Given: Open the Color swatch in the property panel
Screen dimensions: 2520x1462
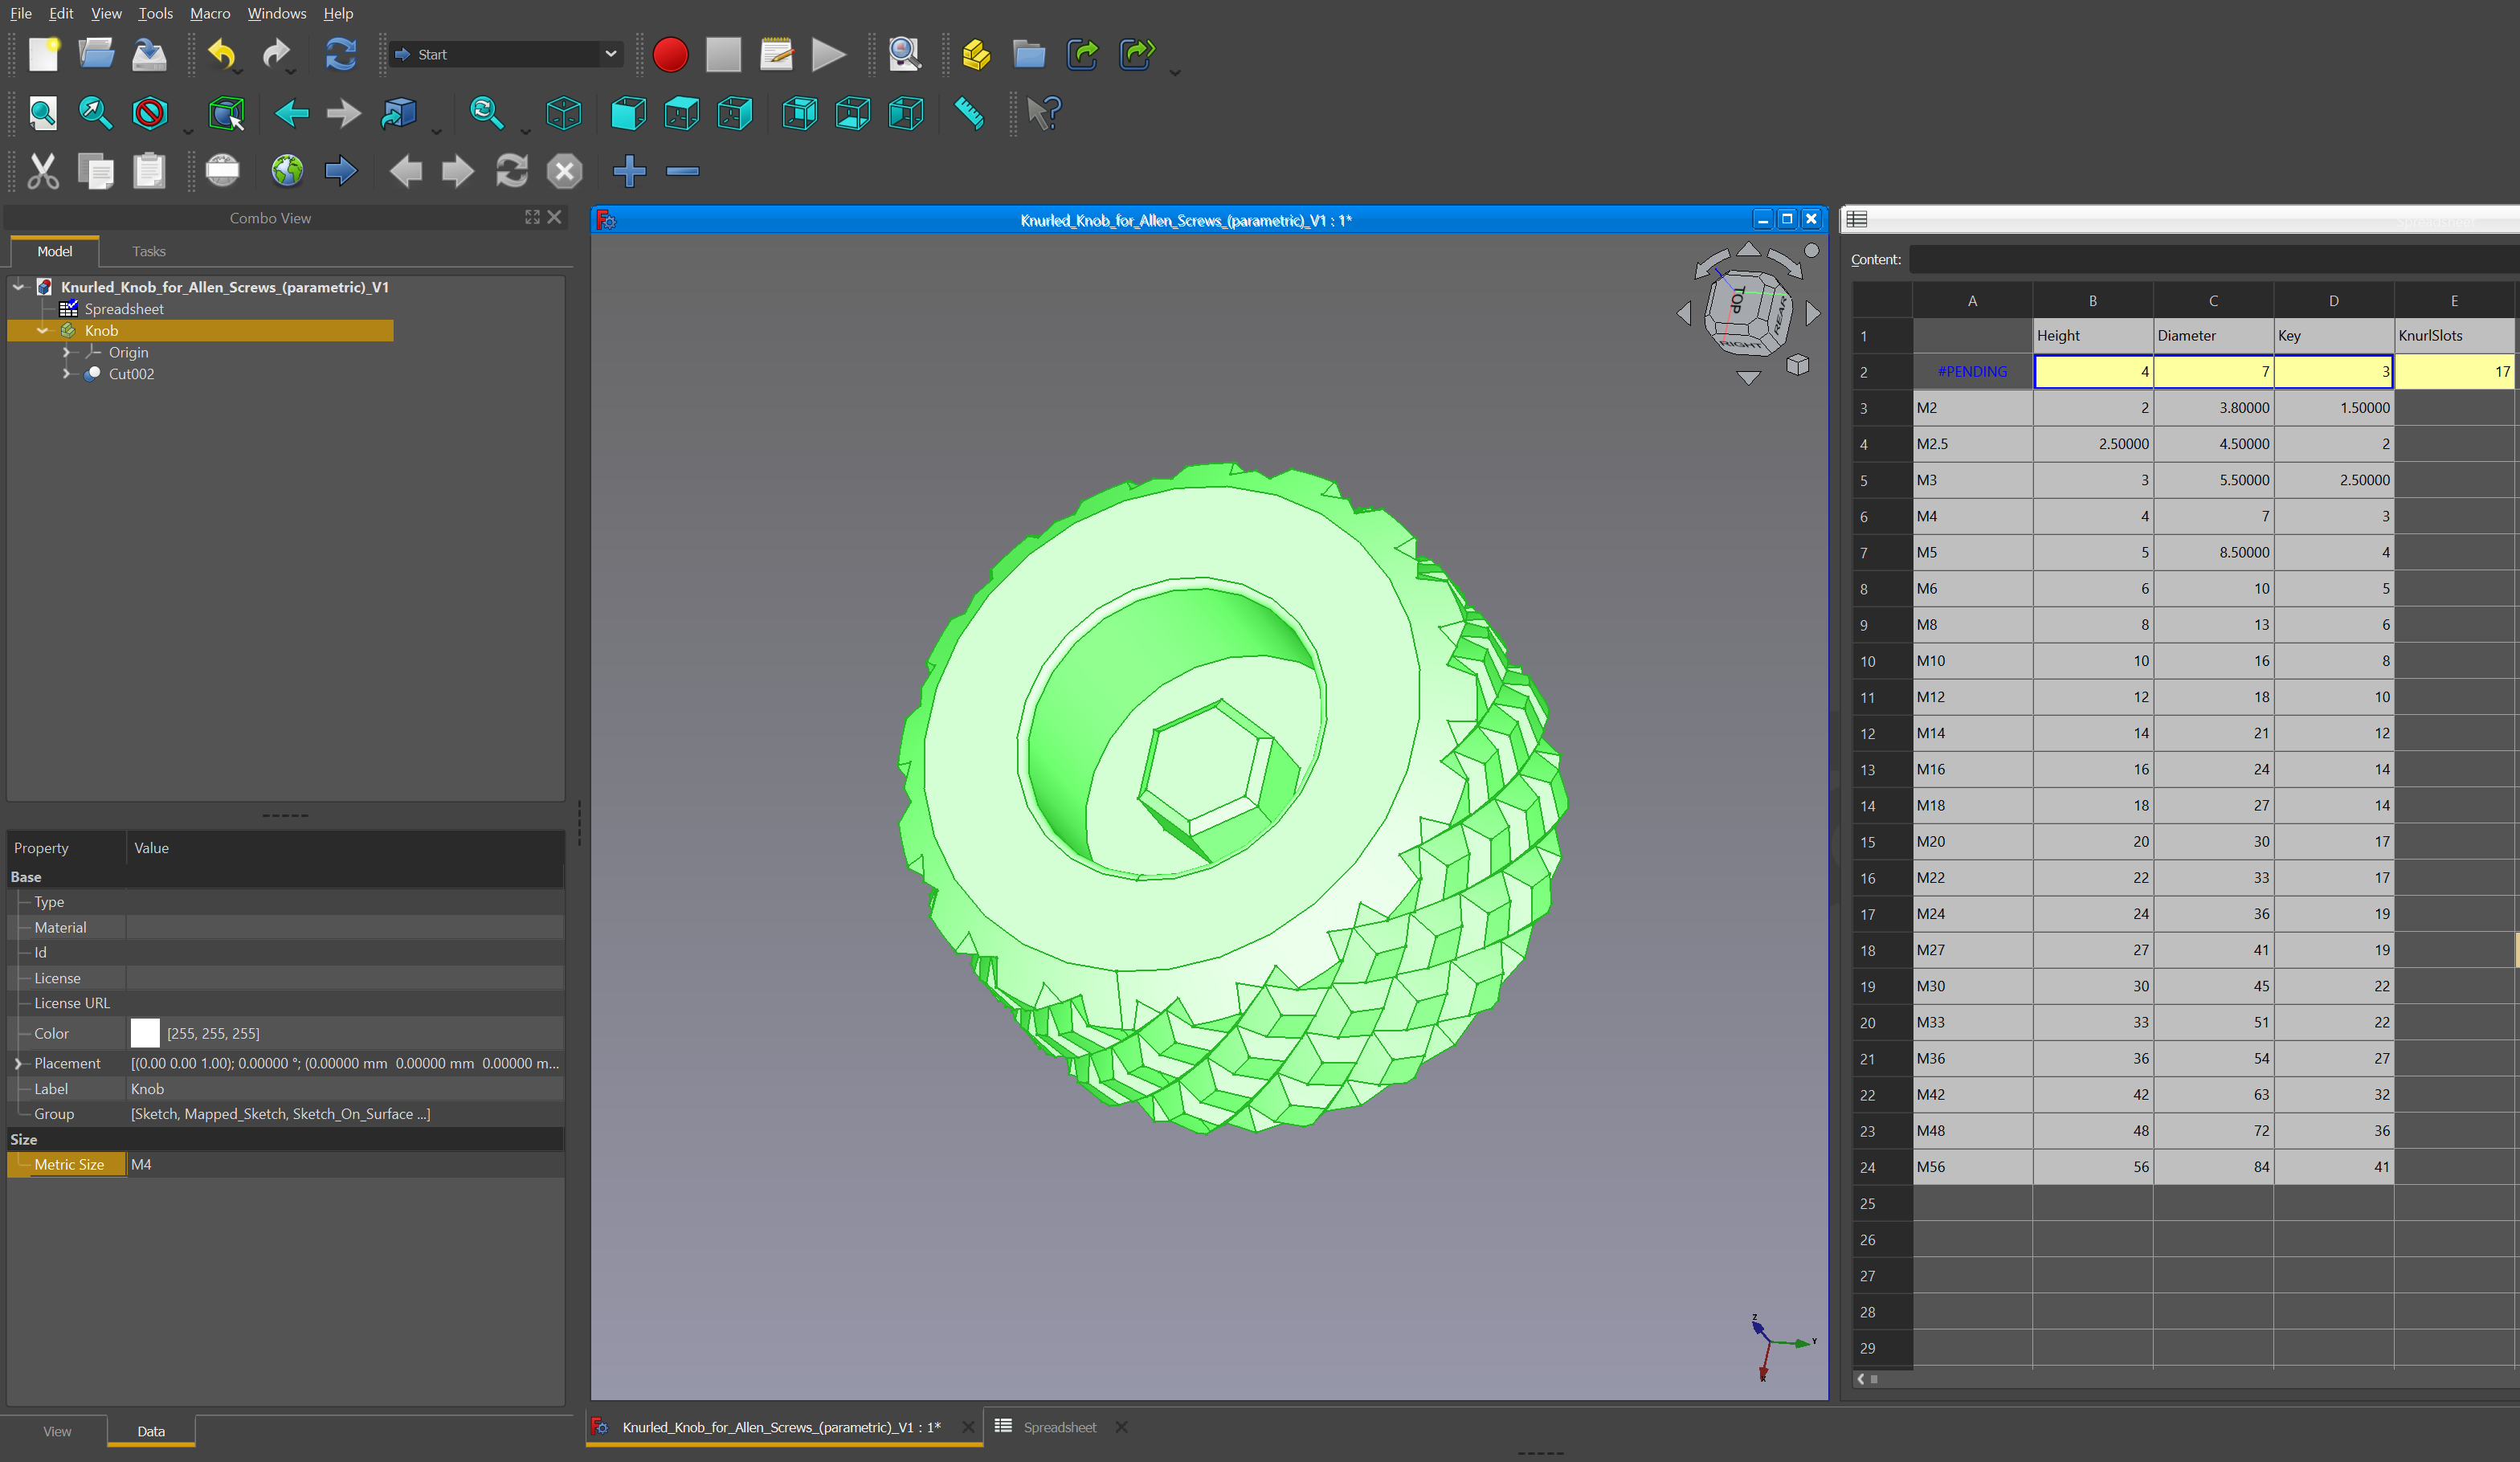Looking at the screenshot, I should (x=145, y=1032).
